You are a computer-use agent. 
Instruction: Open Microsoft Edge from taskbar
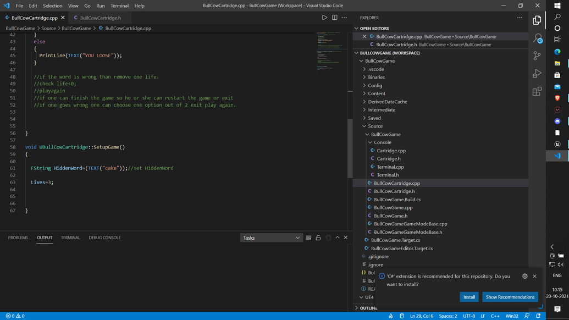[x=557, y=52]
